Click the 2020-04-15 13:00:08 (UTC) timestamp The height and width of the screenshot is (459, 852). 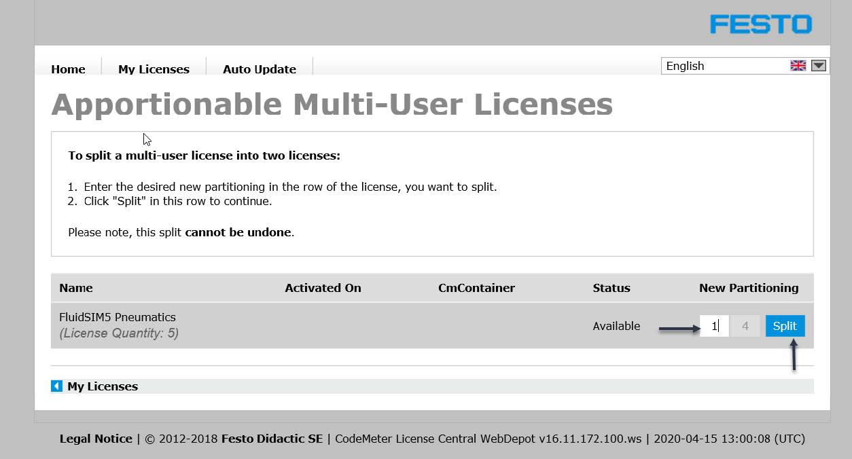pos(729,439)
